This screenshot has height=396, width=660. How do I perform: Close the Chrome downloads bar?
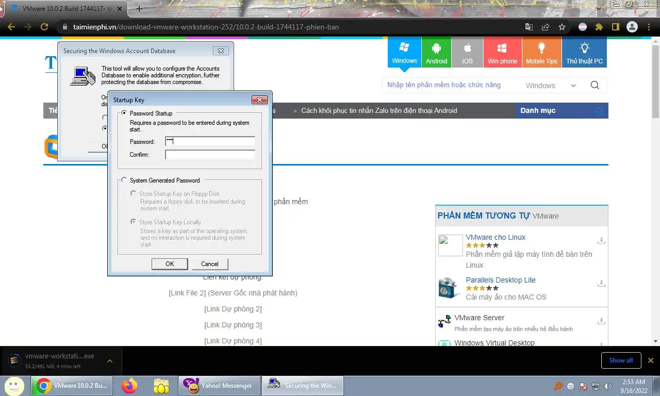coord(651,360)
